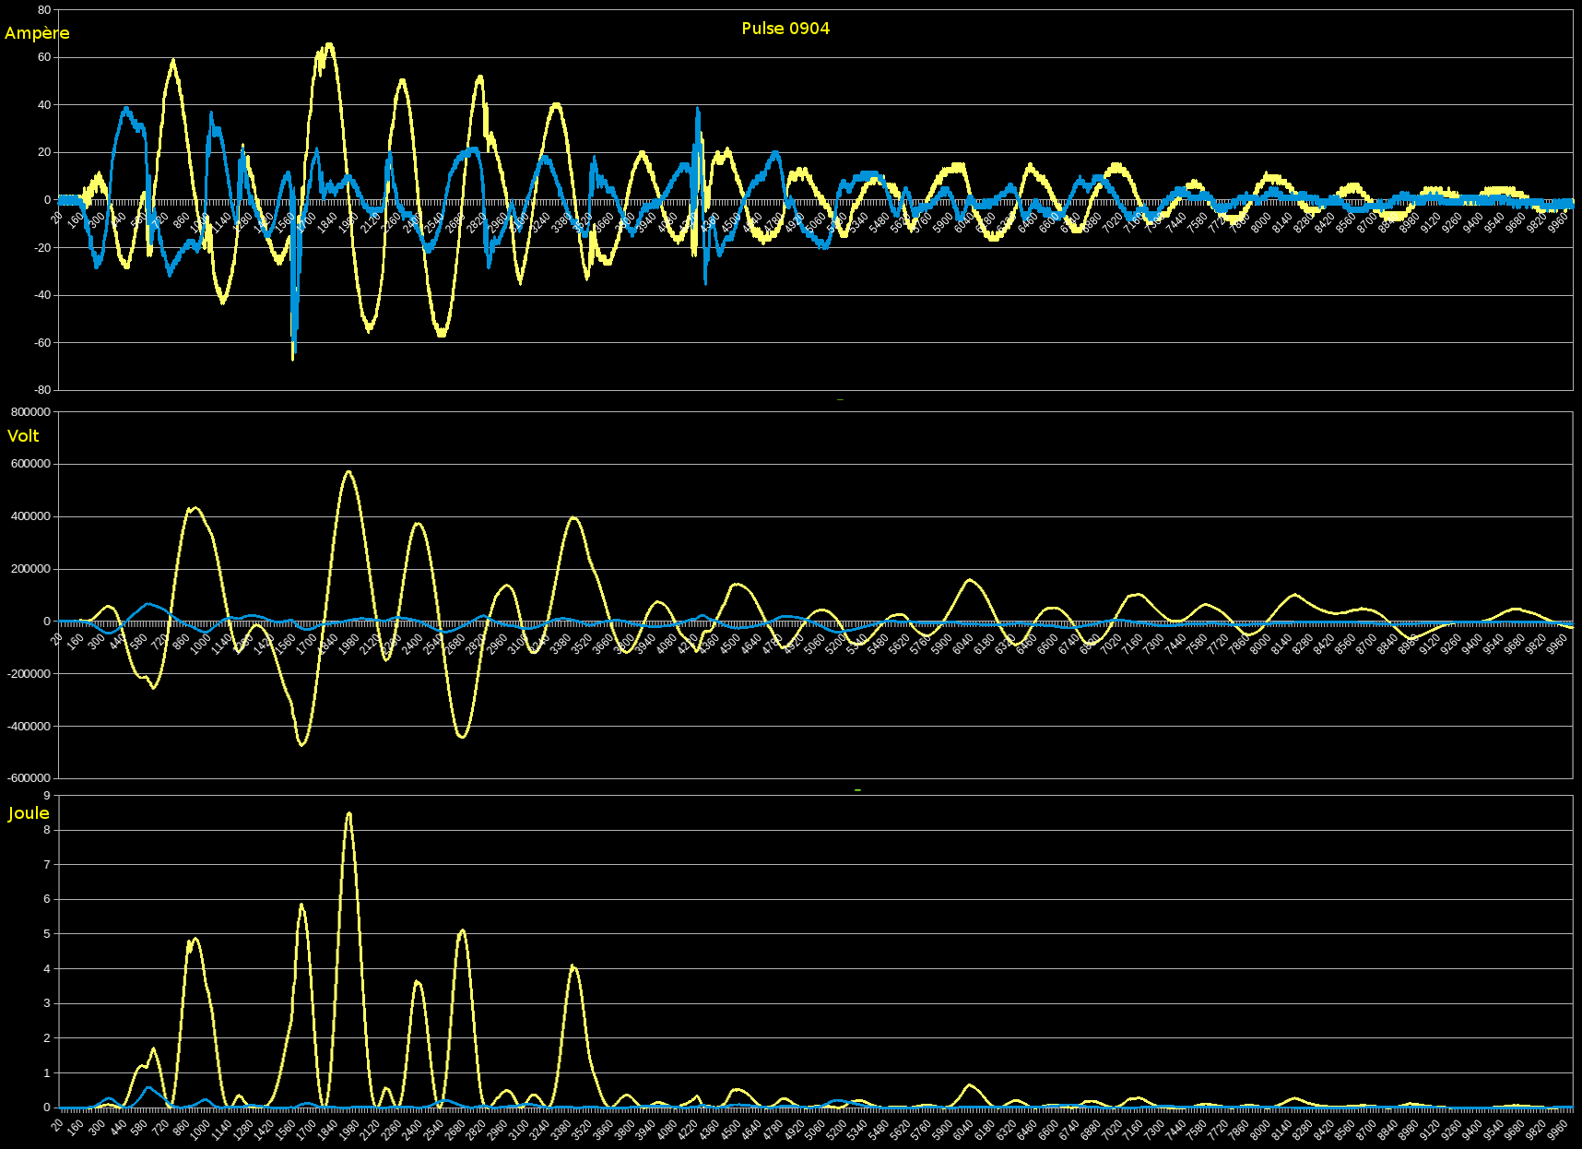The image size is (1582, 1149).
Task: Click the 9960 label on the Joule chart x-axis
Action: (1557, 1130)
